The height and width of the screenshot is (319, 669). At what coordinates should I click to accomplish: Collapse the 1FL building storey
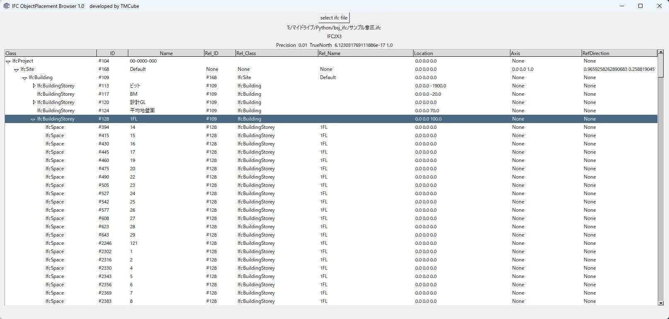pyautogui.click(x=33, y=119)
